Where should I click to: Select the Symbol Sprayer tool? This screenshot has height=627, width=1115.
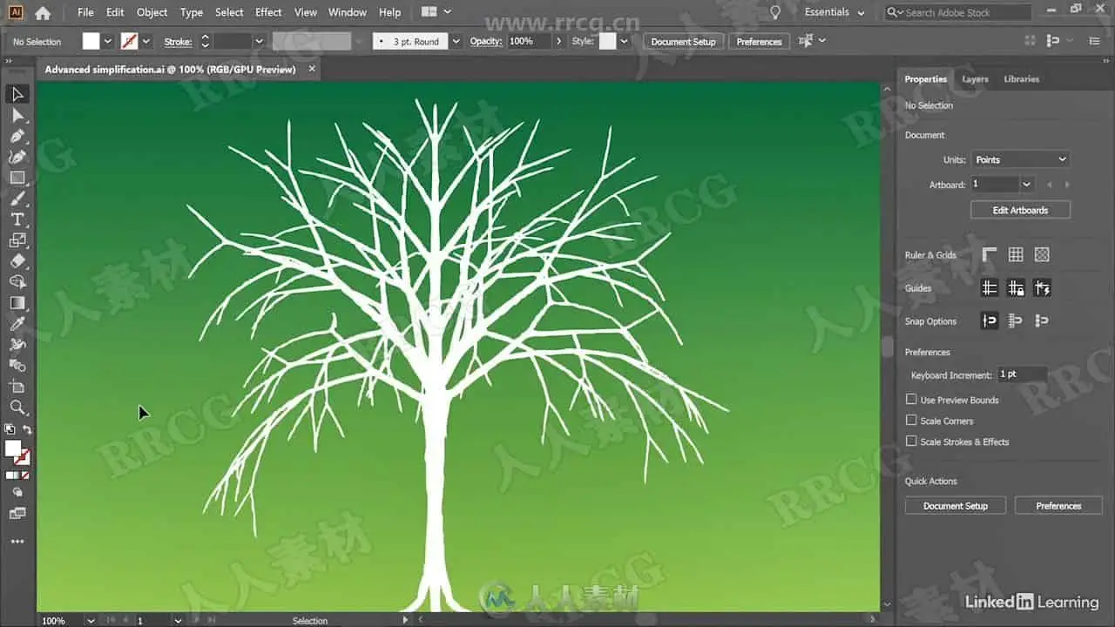[x=17, y=345]
